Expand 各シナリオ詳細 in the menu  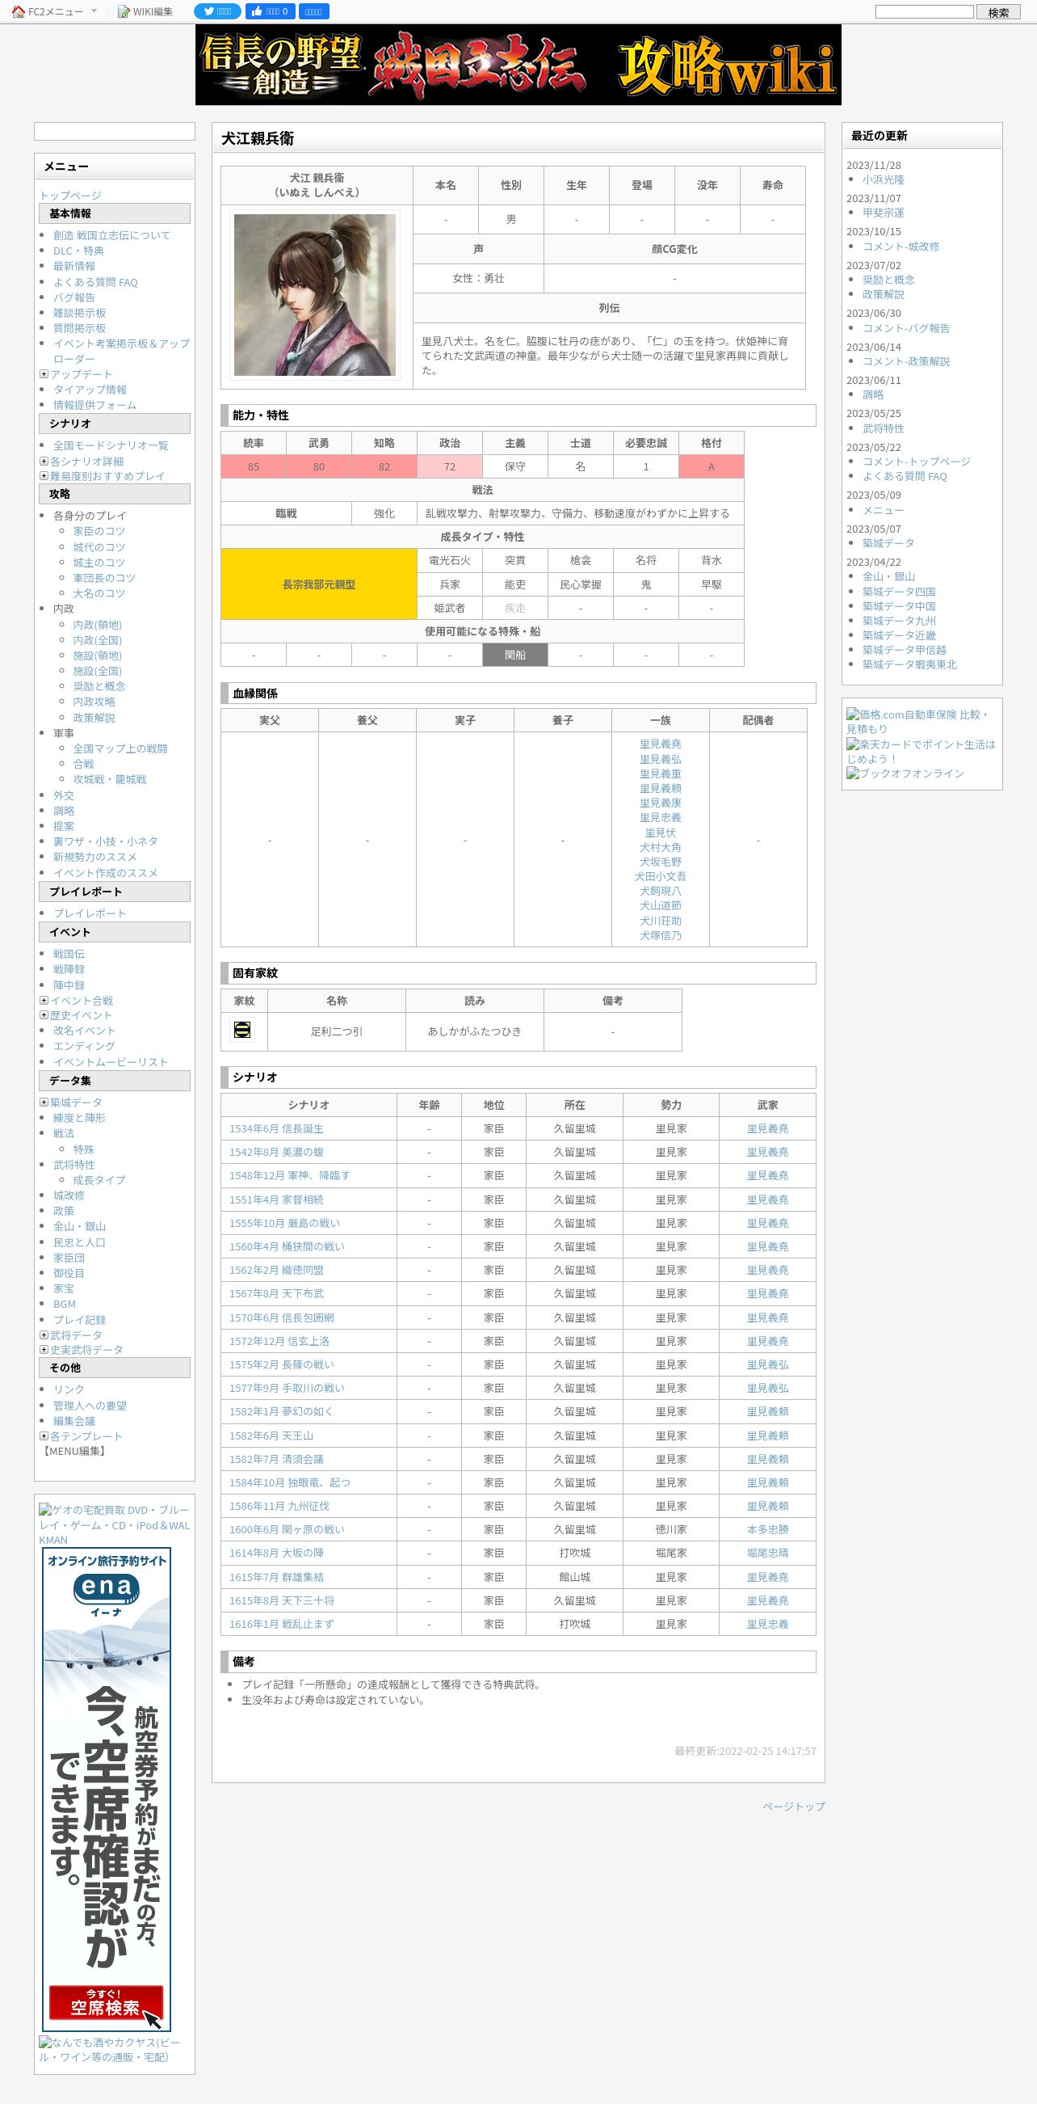click(44, 461)
